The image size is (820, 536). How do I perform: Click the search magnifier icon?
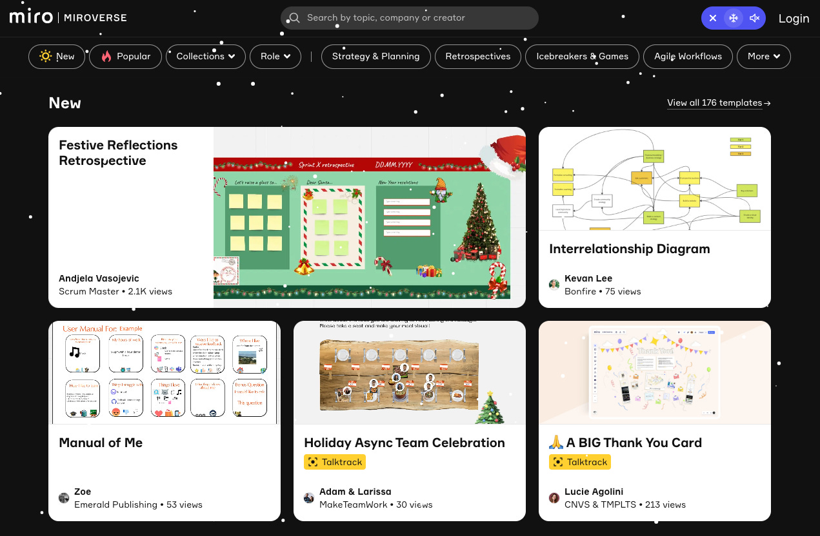[294, 18]
